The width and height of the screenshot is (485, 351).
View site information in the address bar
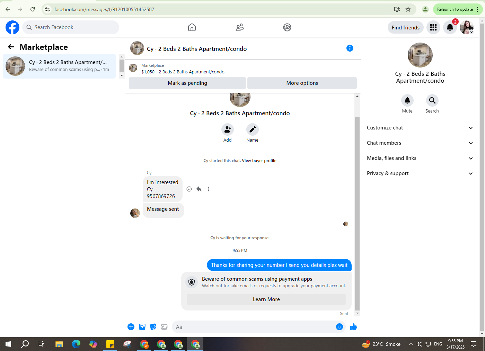tap(48, 9)
